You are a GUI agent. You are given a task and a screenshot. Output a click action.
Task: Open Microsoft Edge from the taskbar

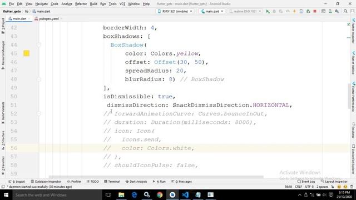coord(134,195)
